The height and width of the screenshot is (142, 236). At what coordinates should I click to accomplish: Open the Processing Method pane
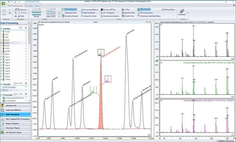[x=89, y=10]
